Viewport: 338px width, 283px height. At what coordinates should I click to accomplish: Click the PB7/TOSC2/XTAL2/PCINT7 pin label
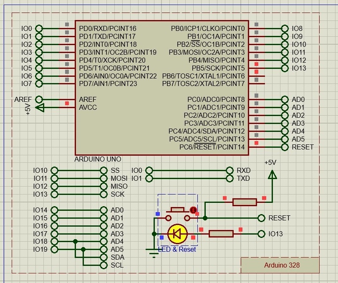[x=204, y=84]
